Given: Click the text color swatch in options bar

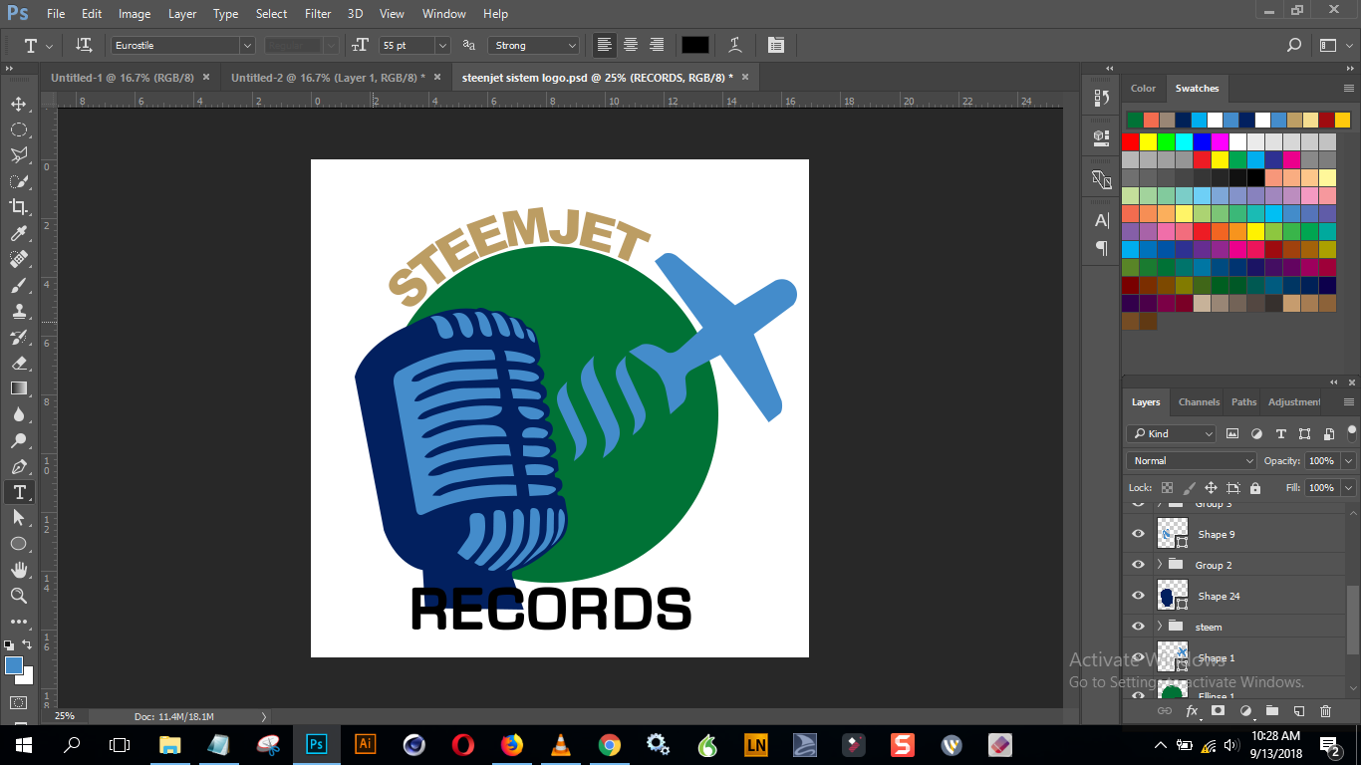Looking at the screenshot, I should [x=694, y=45].
